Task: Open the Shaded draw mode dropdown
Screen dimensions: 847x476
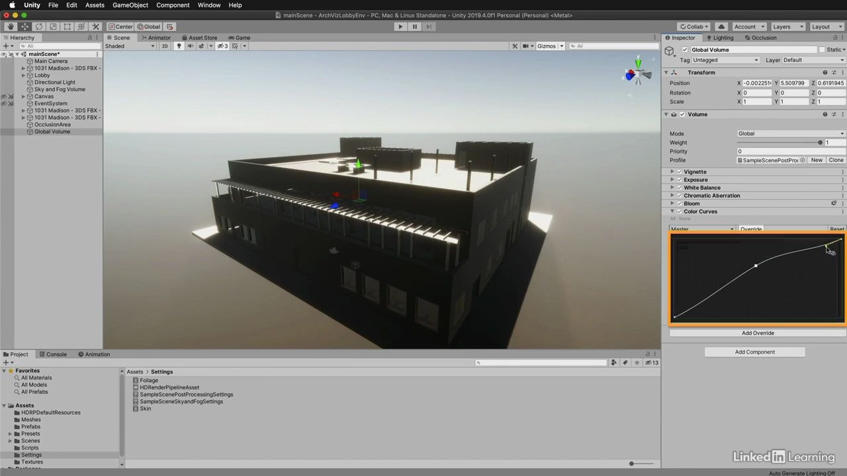Action: [132, 46]
